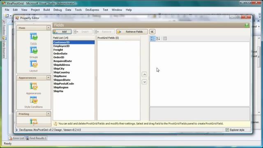Click the Add button
The height and width of the screenshot is (148, 263).
pyautogui.click(x=62, y=32)
